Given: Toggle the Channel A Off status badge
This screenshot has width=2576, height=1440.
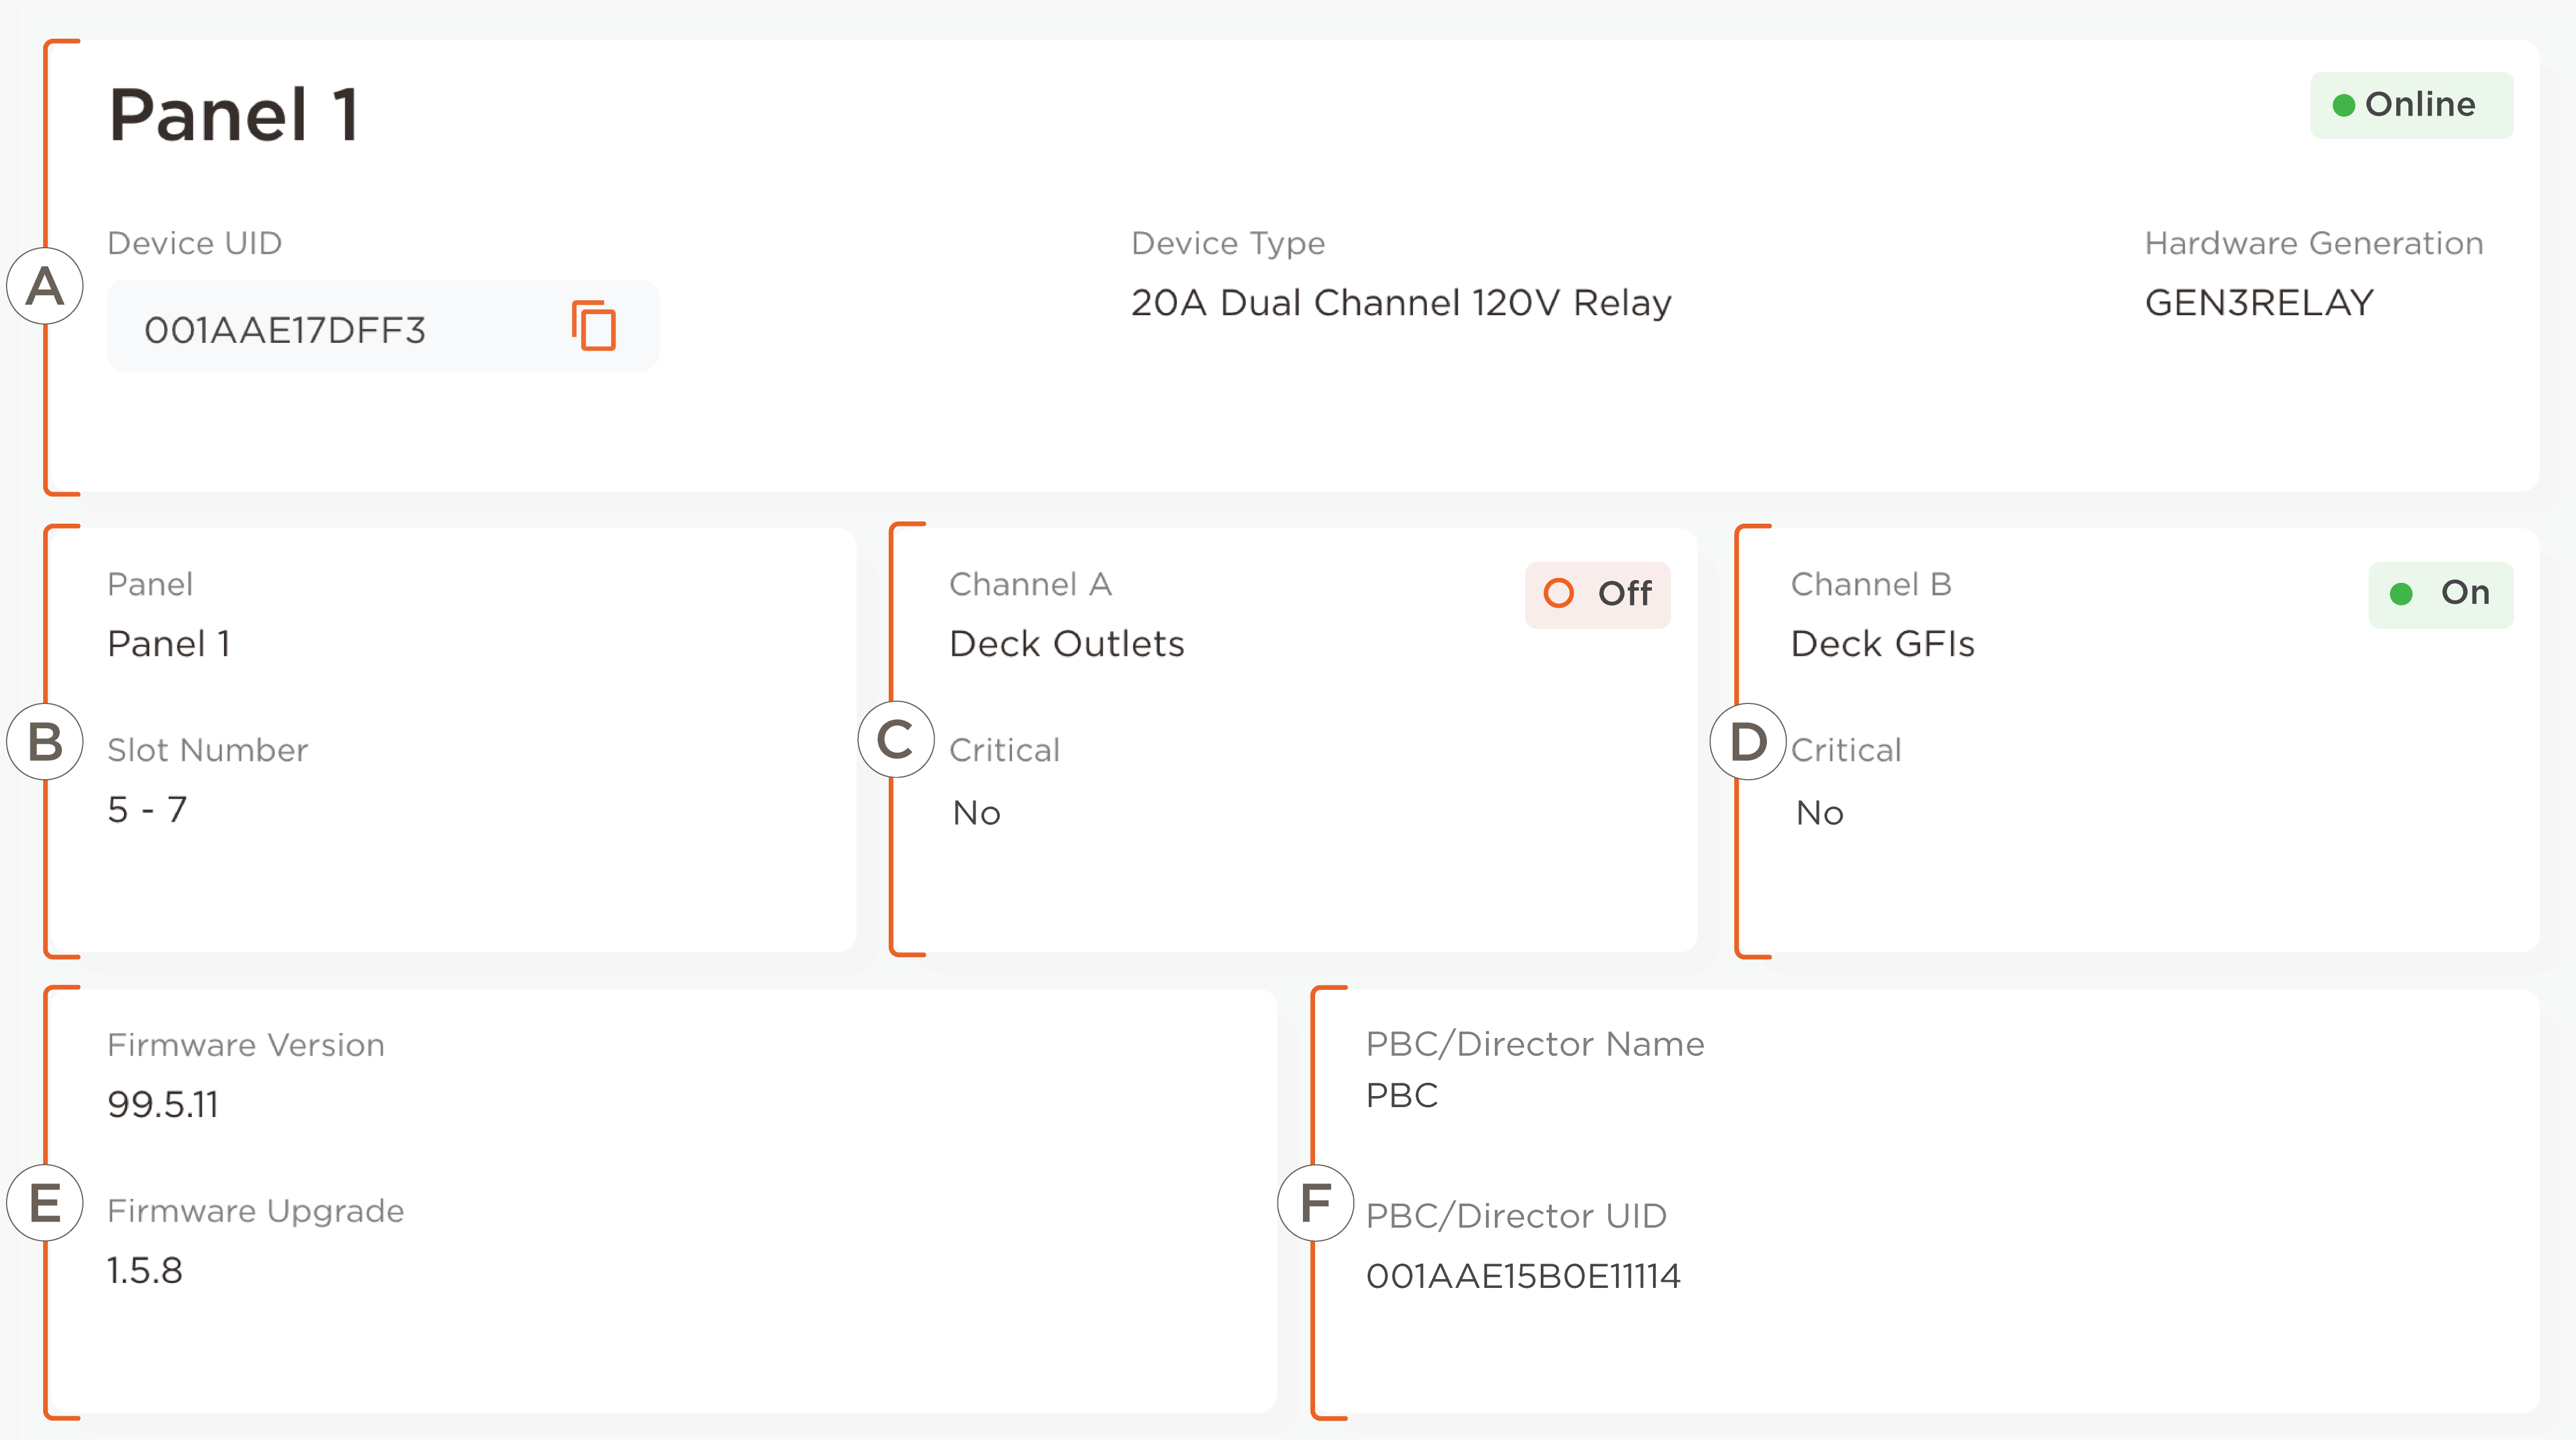Looking at the screenshot, I should pyautogui.click(x=1597, y=594).
